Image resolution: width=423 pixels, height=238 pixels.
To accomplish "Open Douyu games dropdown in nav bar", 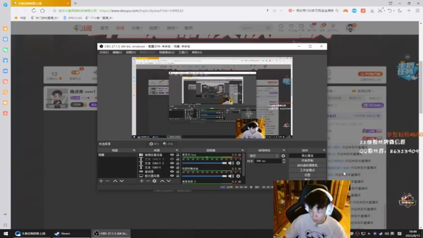I will 172,28.
